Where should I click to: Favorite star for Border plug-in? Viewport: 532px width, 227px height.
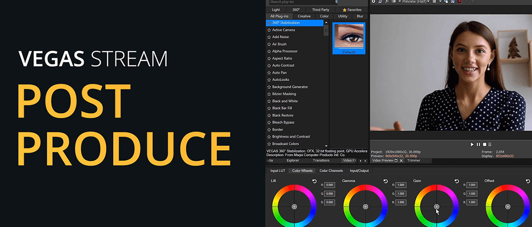269,129
